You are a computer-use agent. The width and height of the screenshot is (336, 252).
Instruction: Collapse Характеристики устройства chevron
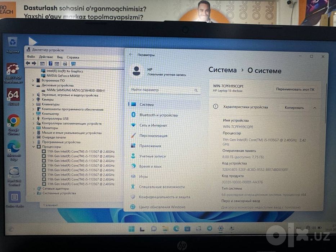point(315,108)
